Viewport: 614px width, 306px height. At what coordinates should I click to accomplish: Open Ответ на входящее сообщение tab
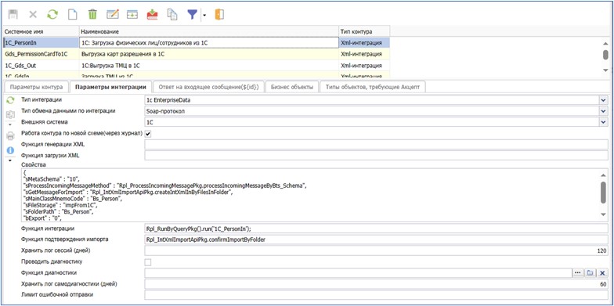[209, 87]
